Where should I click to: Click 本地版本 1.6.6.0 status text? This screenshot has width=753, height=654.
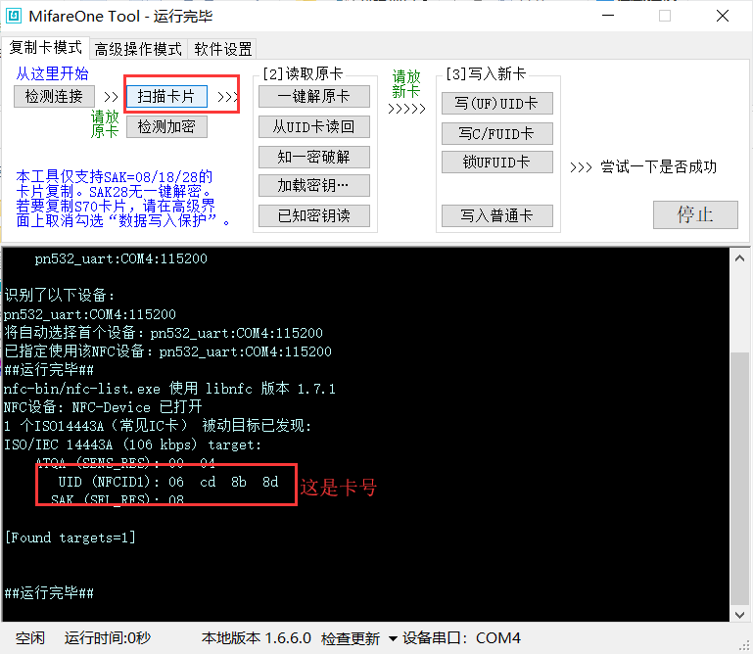[257, 638]
